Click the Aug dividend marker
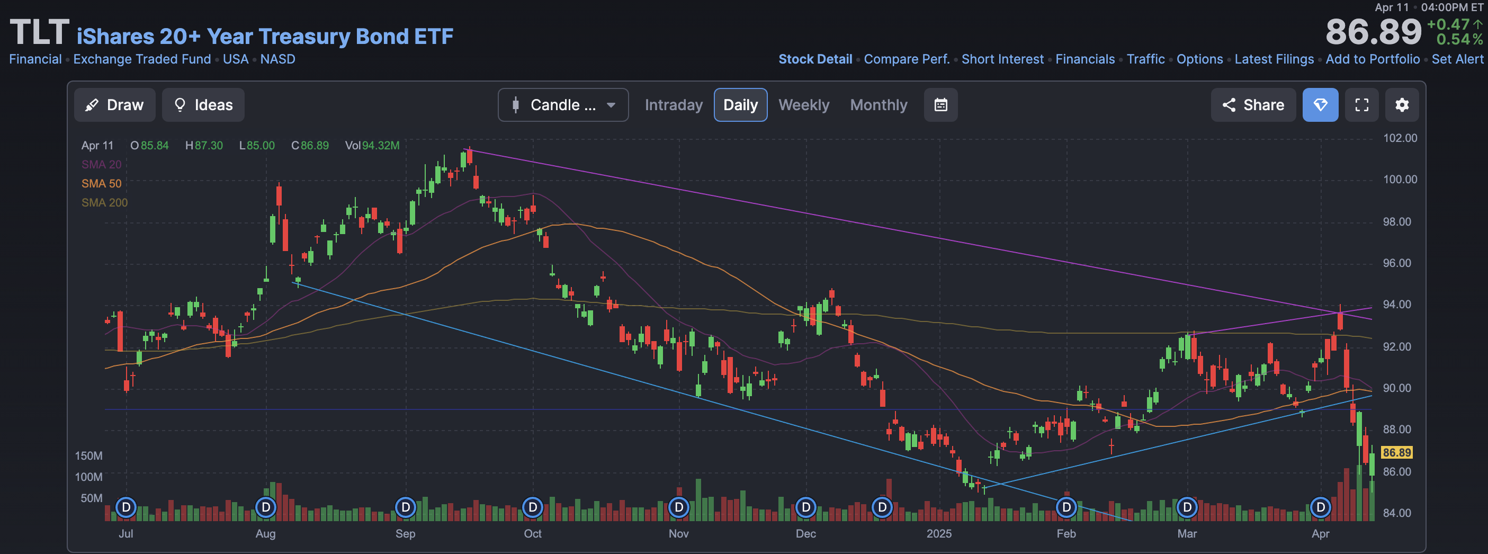 point(266,508)
